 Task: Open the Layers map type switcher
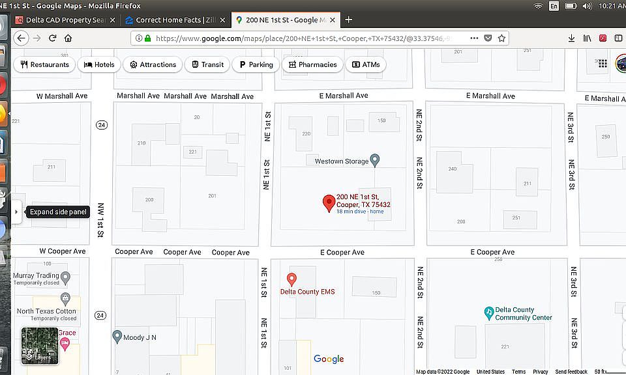click(x=40, y=346)
